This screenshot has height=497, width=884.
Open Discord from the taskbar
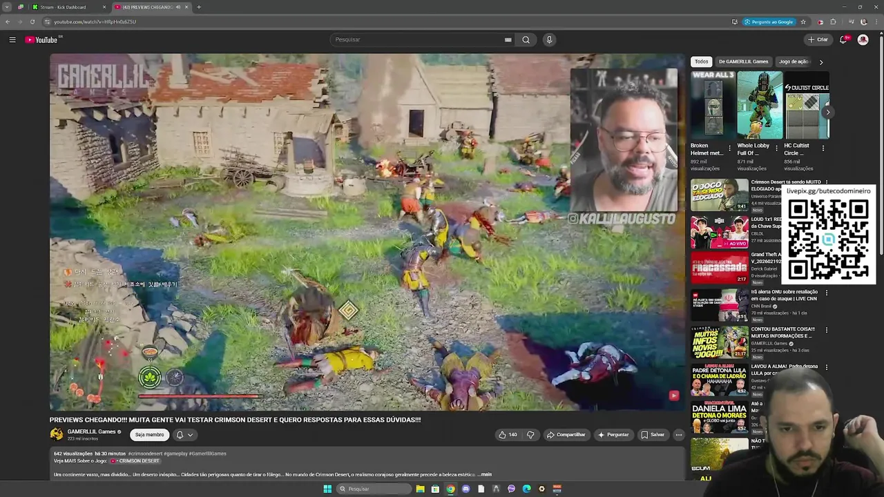(465, 489)
